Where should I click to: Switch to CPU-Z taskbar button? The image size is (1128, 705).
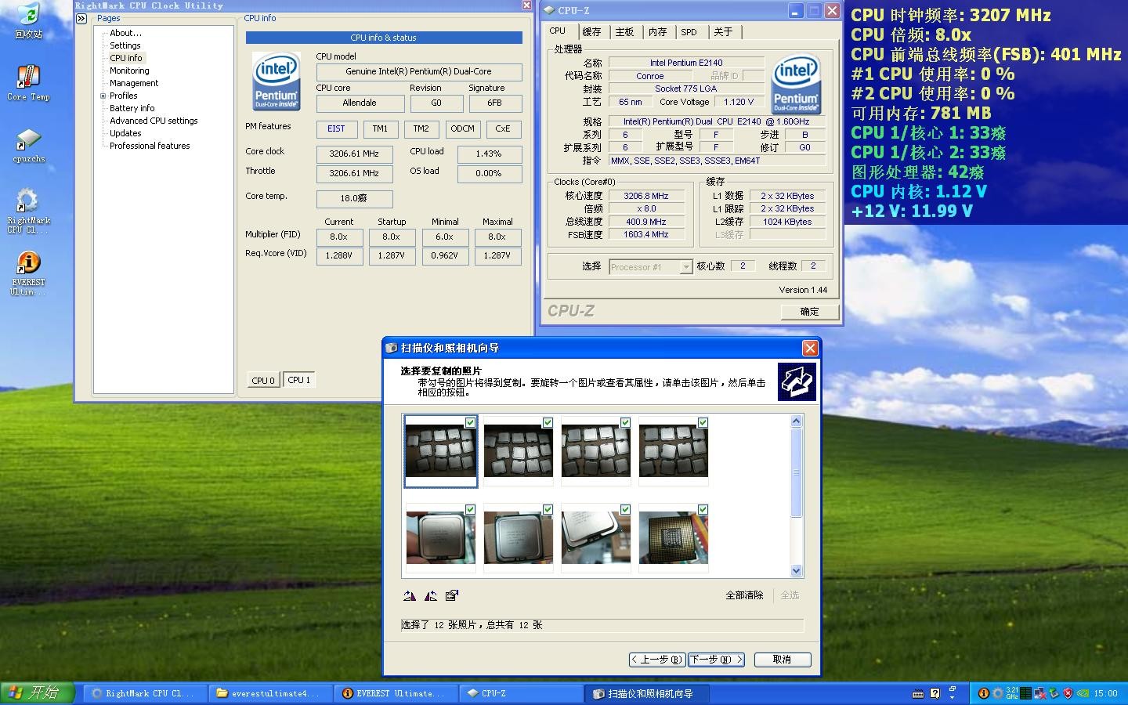tap(520, 693)
